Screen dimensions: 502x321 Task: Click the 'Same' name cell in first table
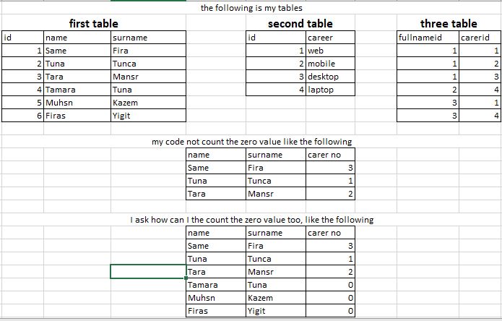pyautogui.click(x=77, y=51)
